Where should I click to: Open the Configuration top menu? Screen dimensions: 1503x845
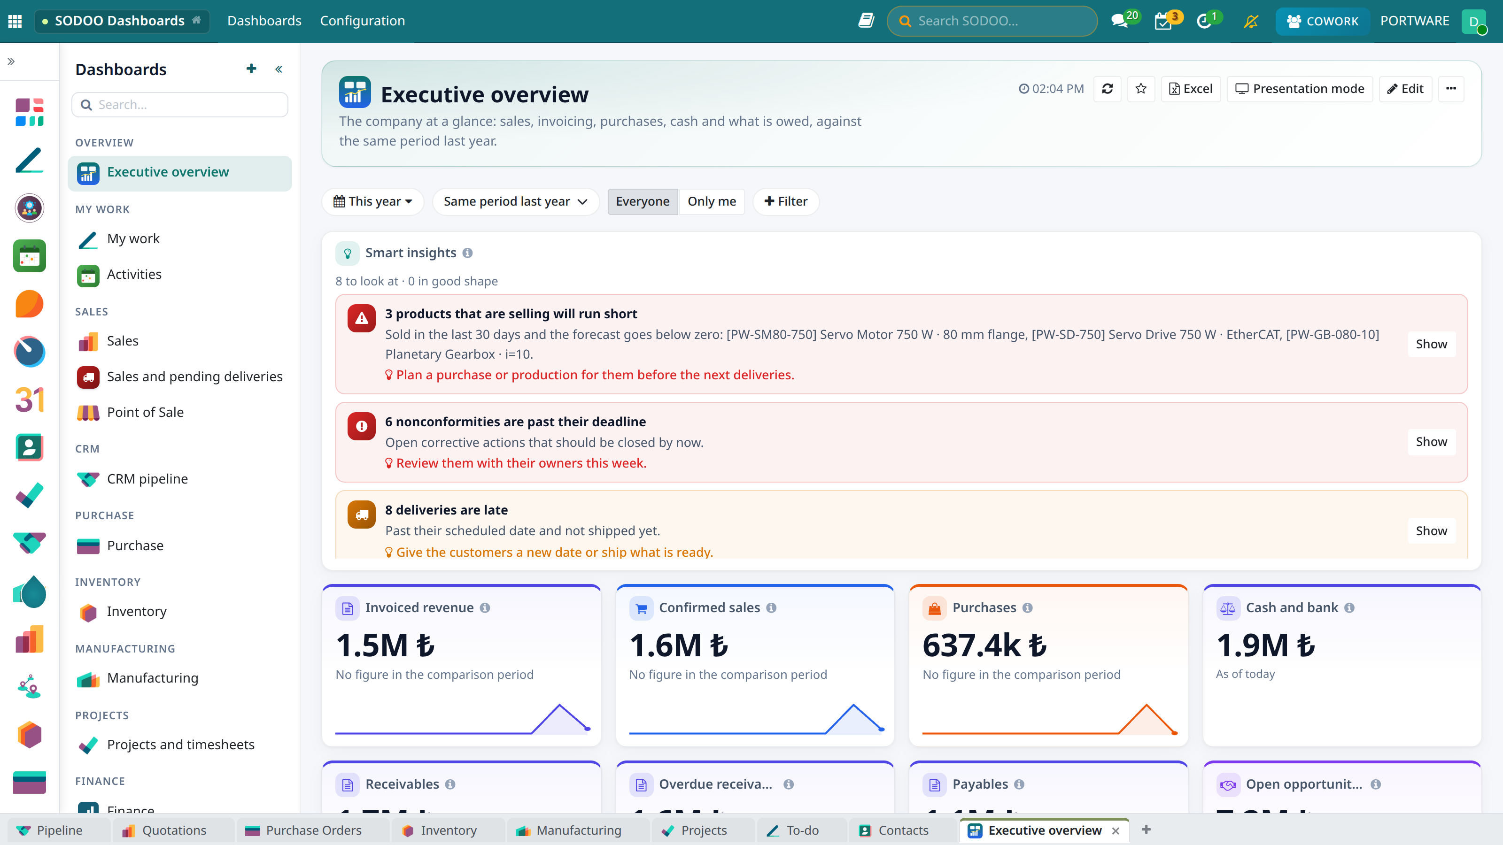(362, 21)
